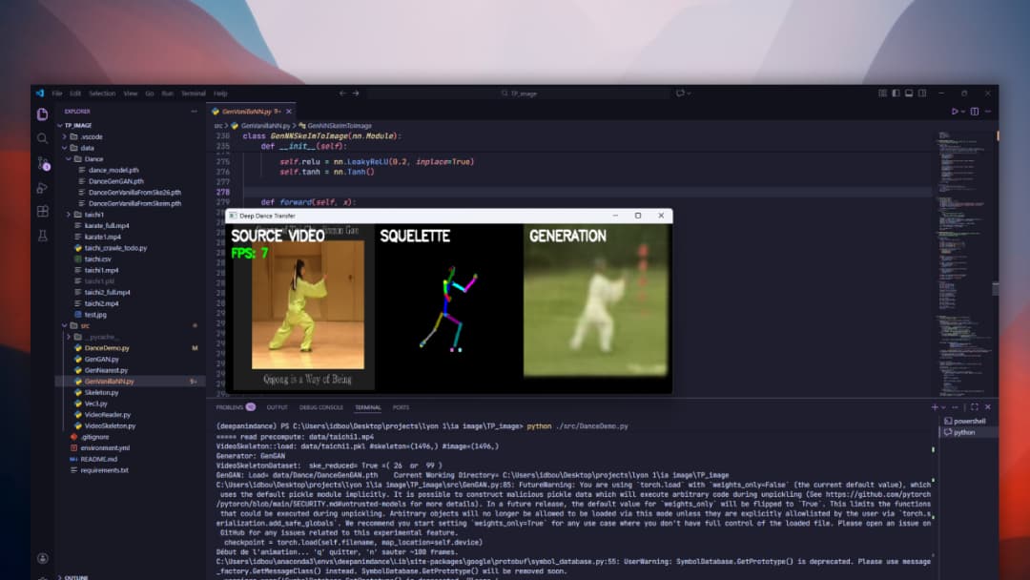This screenshot has height=580, width=1030.
Task: Click the split editor right icon
Action: (x=975, y=112)
